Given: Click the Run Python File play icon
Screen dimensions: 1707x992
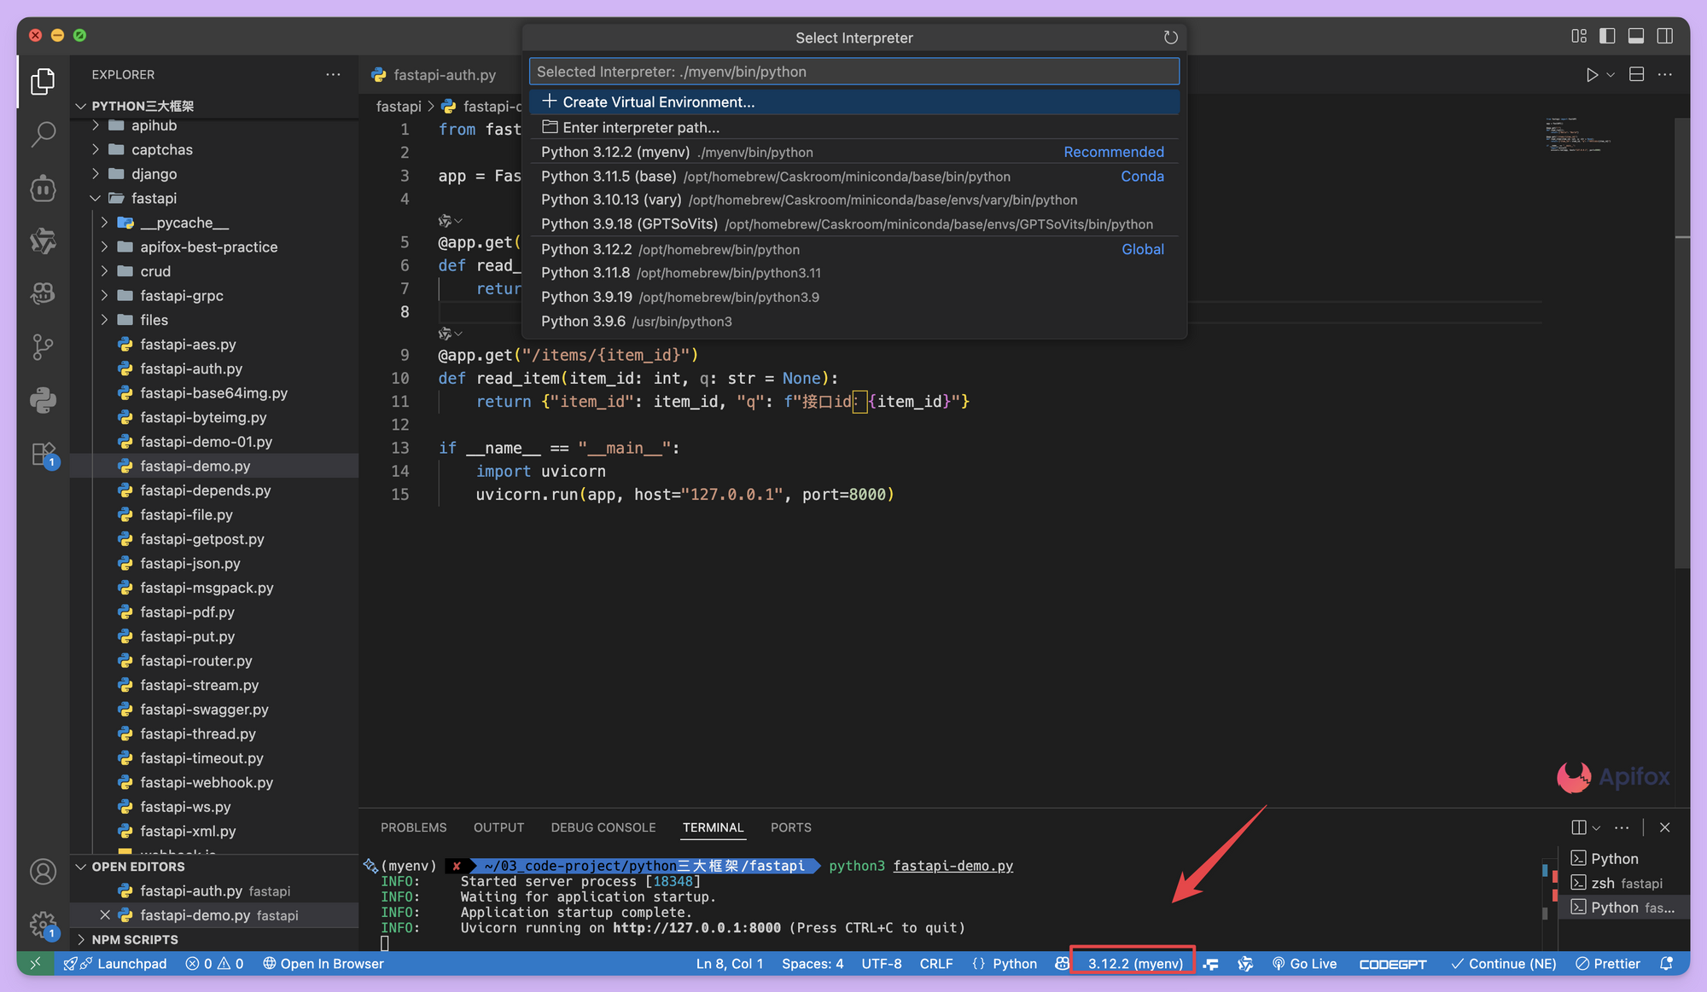Looking at the screenshot, I should coord(1591,75).
